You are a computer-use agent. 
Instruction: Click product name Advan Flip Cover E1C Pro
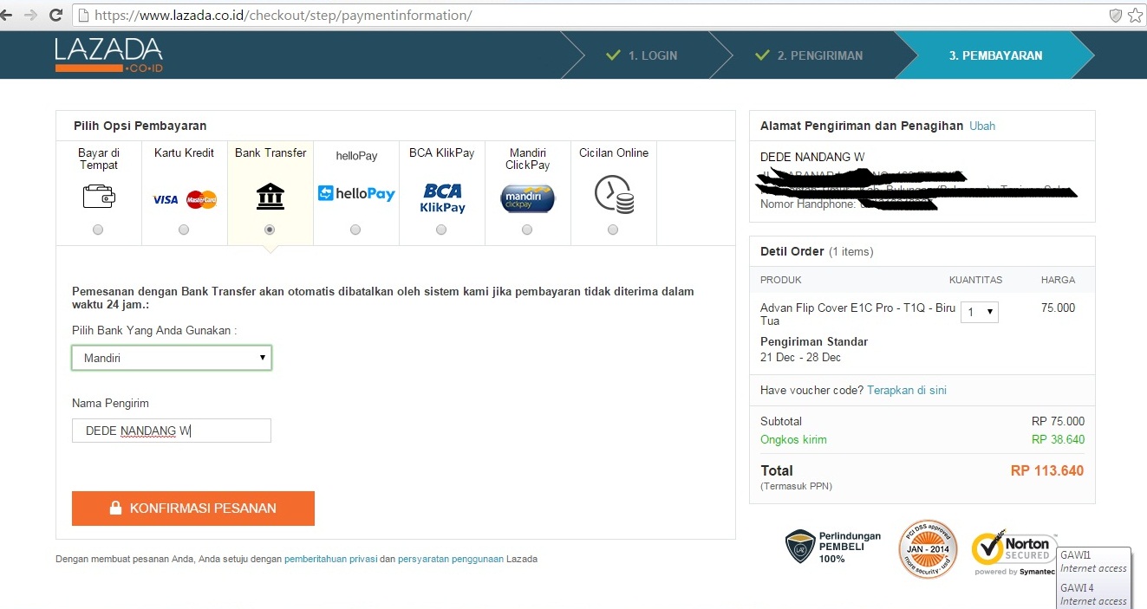coord(857,314)
